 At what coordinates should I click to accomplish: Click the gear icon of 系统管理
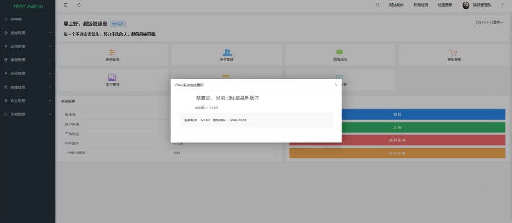[x=6, y=33]
